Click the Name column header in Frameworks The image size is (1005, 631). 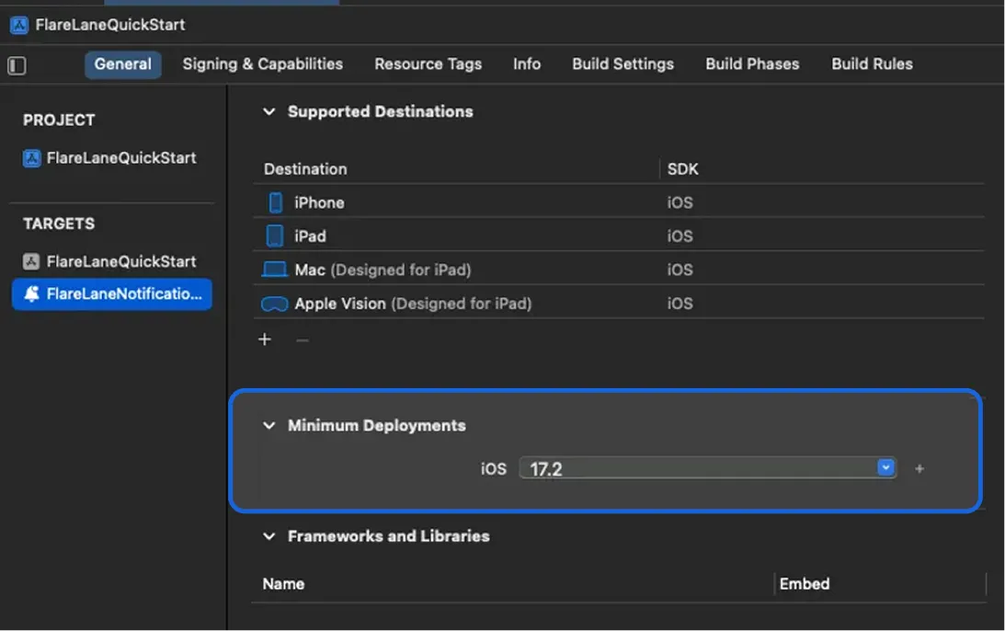(283, 584)
